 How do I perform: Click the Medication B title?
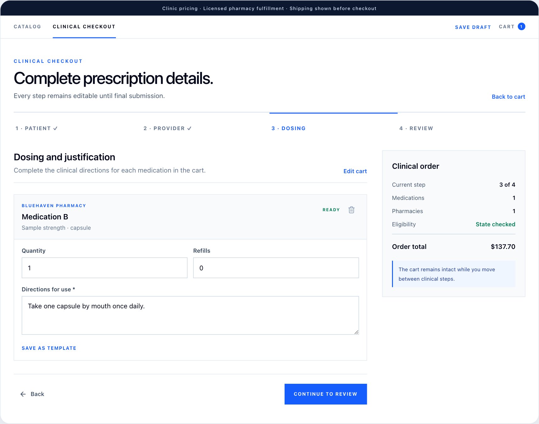click(45, 217)
